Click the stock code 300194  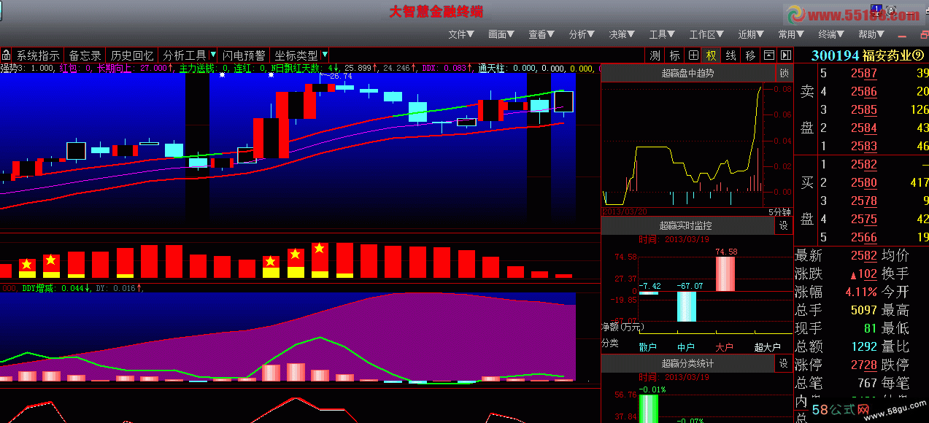[x=835, y=55]
